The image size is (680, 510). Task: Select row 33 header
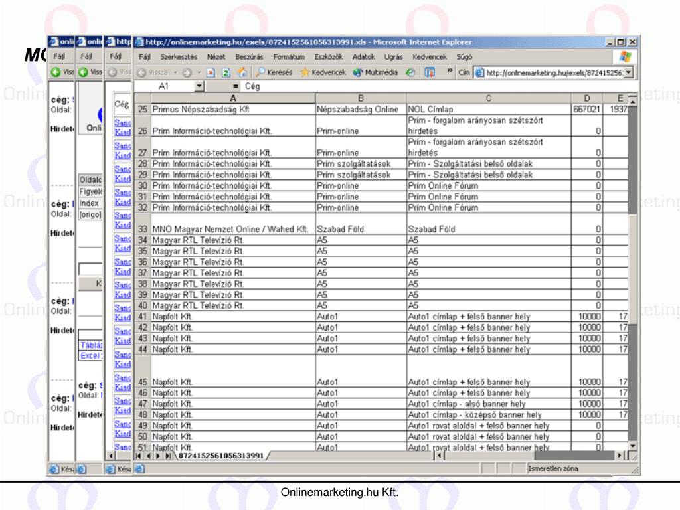[143, 224]
